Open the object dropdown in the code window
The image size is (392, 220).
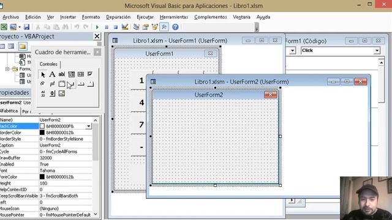(x=292, y=51)
